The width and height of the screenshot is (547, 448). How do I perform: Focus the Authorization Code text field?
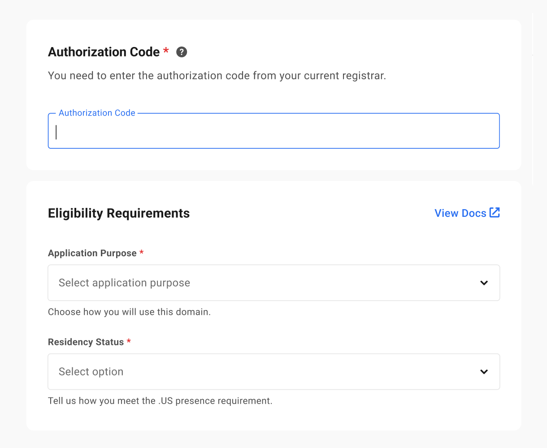[x=273, y=132]
